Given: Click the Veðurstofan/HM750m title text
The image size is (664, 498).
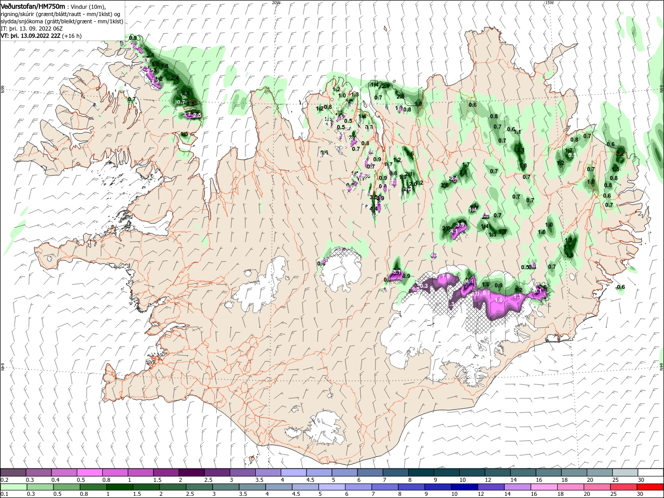Looking at the screenshot, I should pos(33,6).
